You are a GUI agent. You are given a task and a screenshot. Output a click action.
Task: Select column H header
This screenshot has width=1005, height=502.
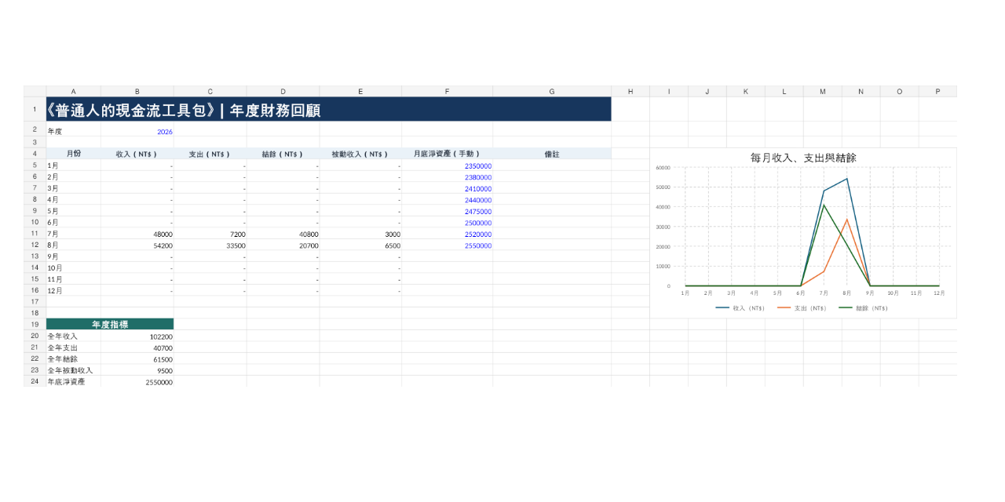click(630, 92)
